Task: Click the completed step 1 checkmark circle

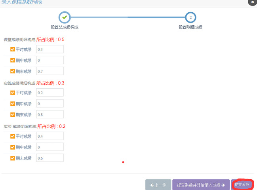Action: [64, 17]
